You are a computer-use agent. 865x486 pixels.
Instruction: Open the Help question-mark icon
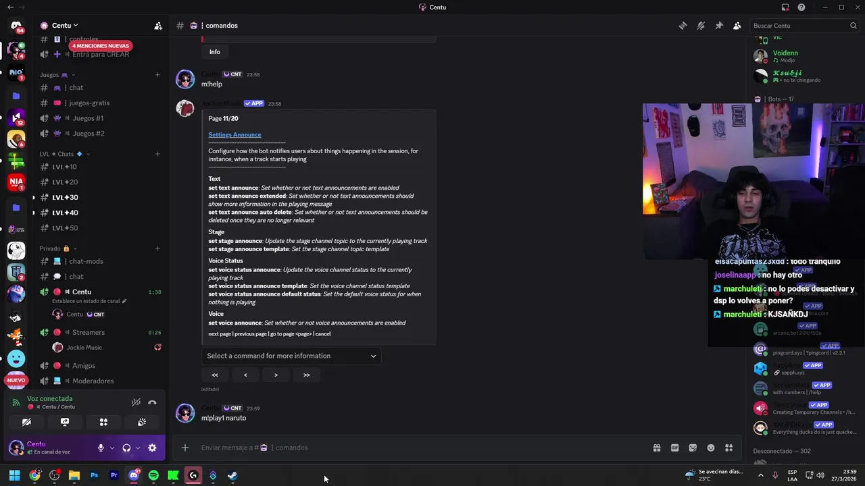pos(801,7)
